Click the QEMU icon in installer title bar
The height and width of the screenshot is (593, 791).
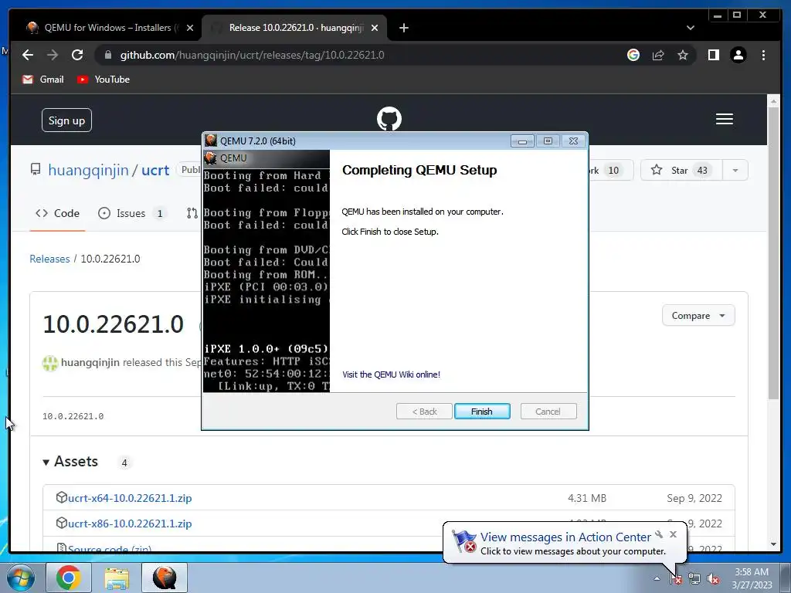pyautogui.click(x=210, y=141)
